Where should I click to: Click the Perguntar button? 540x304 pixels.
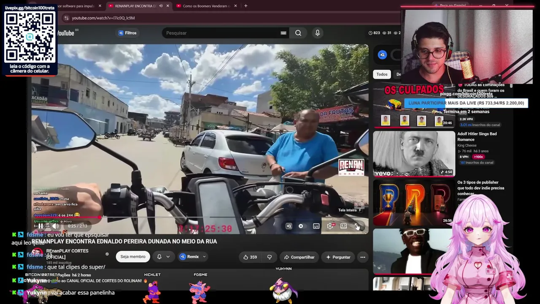(338, 257)
